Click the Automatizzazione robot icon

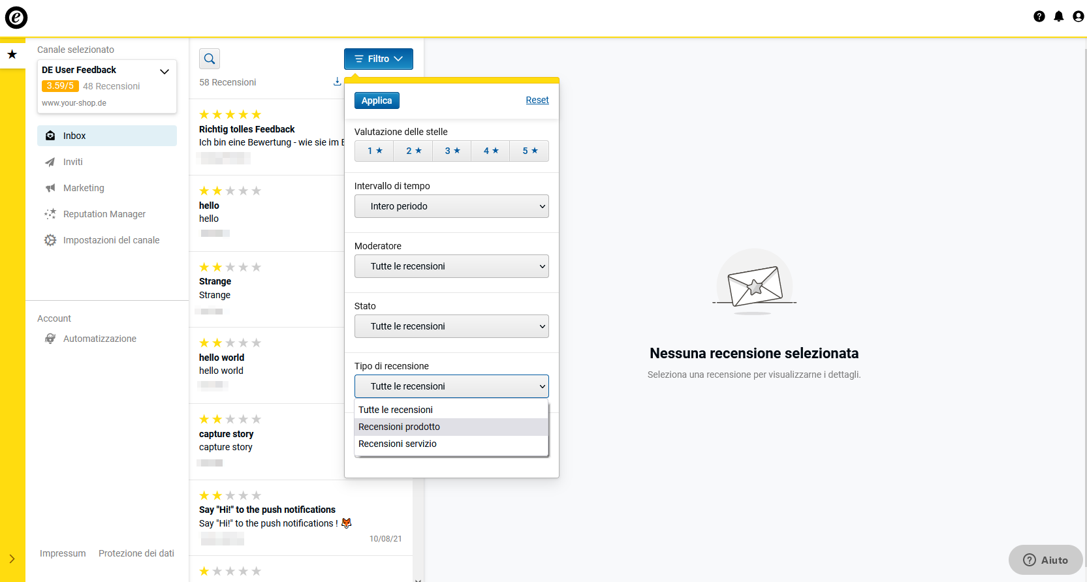tap(50, 339)
